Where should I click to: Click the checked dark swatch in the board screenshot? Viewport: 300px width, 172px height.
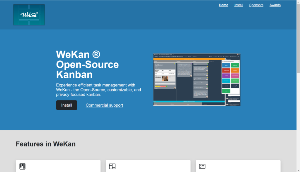235,86
